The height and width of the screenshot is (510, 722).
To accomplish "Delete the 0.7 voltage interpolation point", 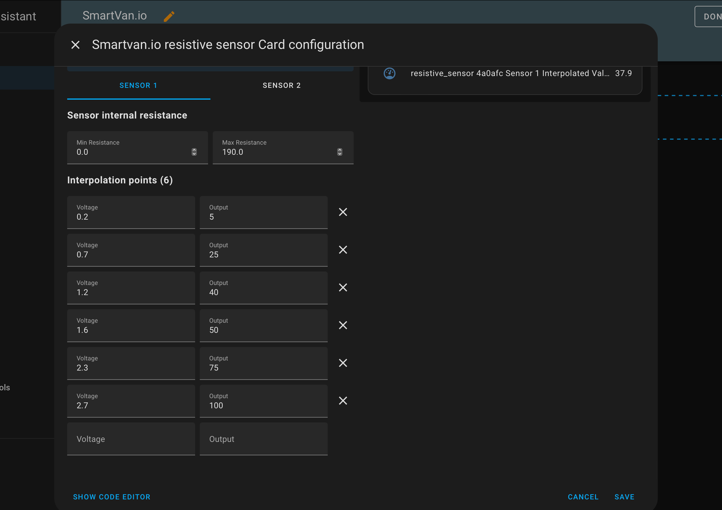I will point(343,250).
